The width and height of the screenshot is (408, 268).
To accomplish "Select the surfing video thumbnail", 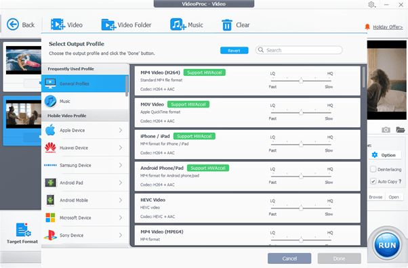I will pos(24,60).
